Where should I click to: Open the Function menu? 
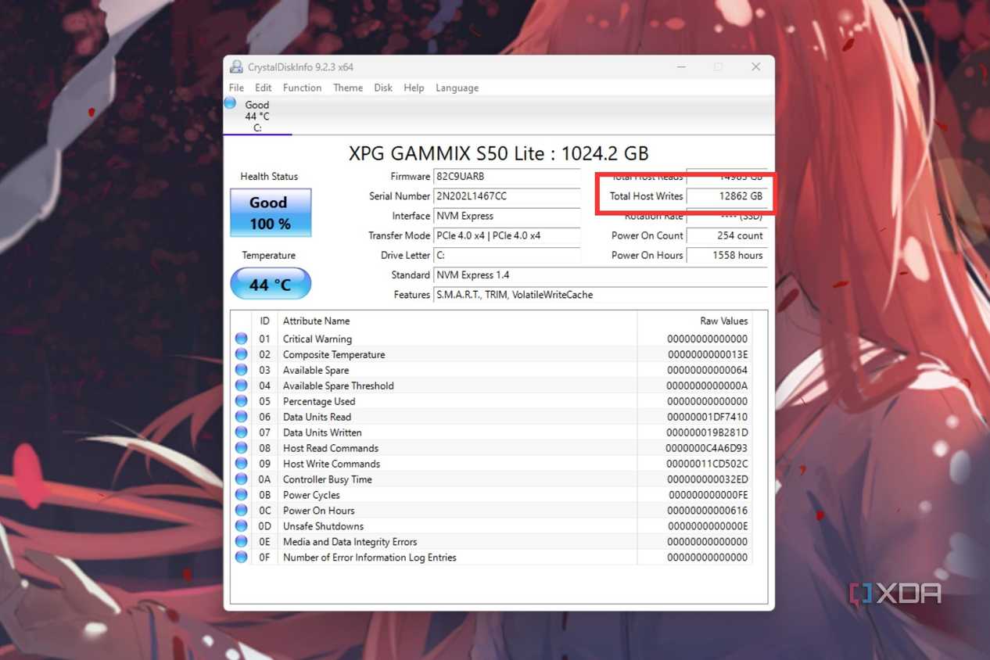[302, 88]
